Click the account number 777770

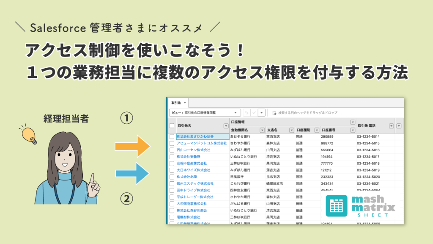pyautogui.click(x=327, y=164)
